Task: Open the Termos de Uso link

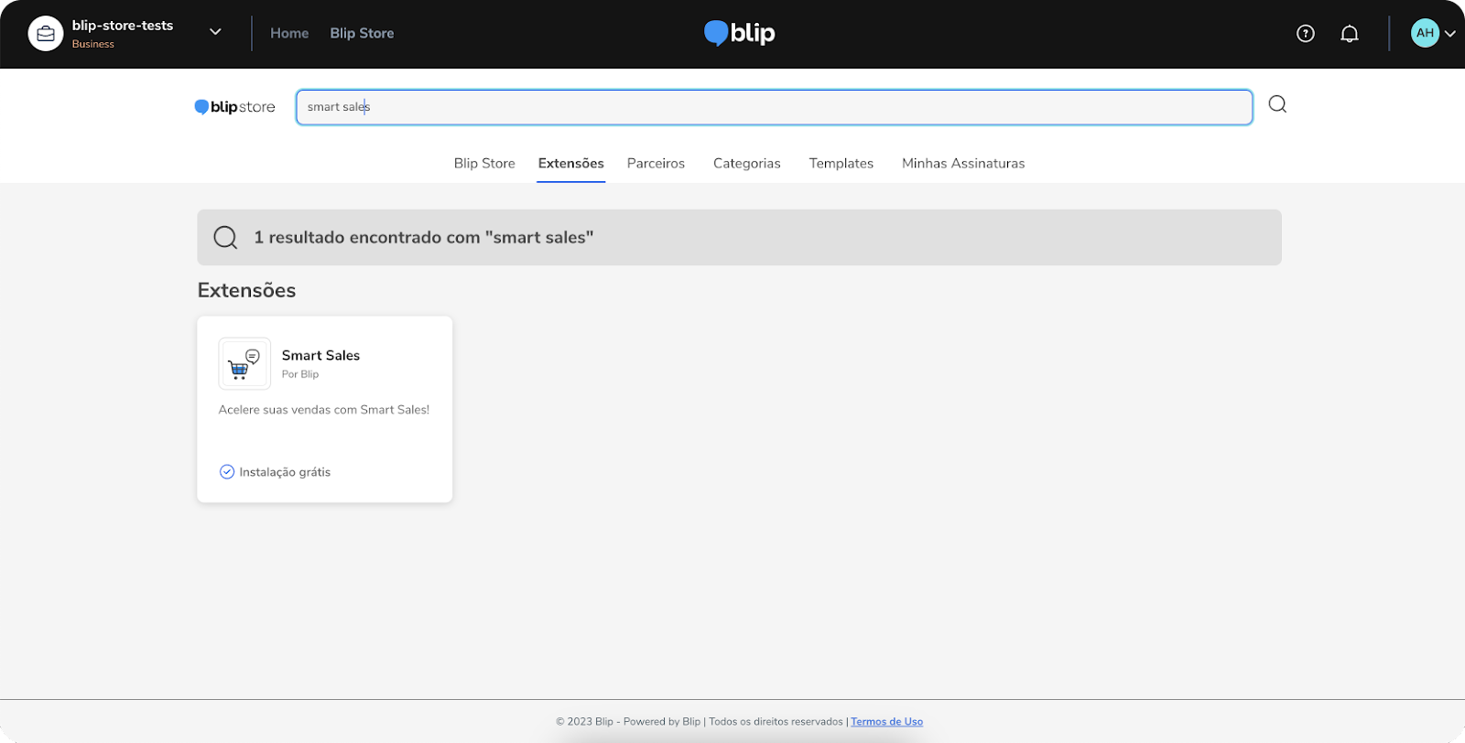Action: [x=886, y=722]
